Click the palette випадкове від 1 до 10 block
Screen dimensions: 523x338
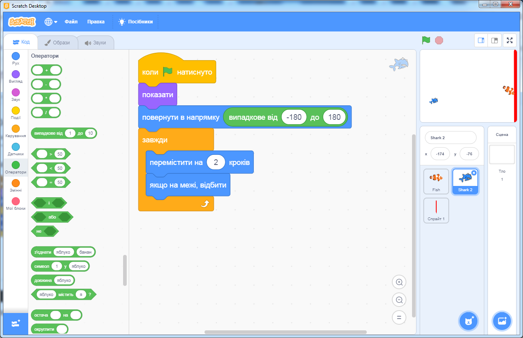tap(64, 133)
